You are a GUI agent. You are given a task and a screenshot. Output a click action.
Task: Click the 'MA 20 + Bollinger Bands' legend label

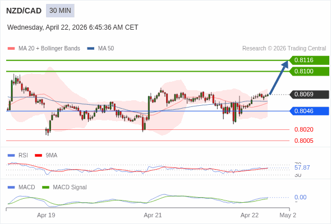(49, 49)
